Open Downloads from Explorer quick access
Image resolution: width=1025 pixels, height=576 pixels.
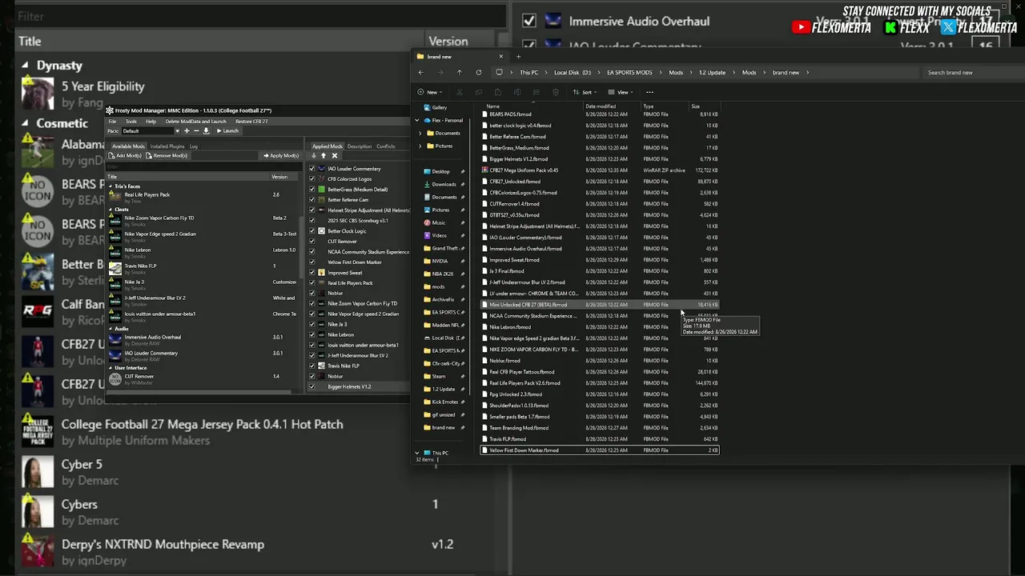444,184
